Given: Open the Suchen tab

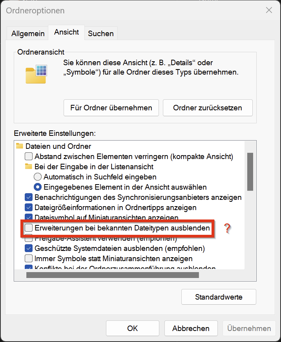Looking at the screenshot, I should (101, 33).
